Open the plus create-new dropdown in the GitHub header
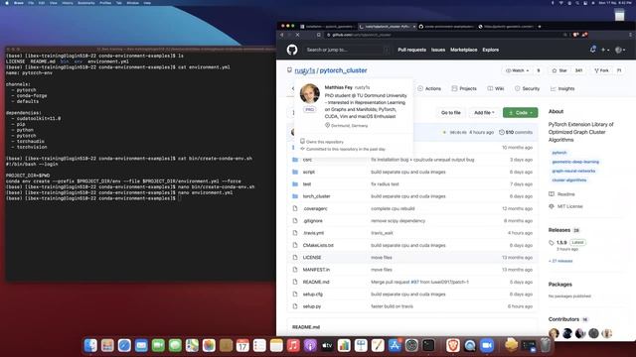636x357 pixels. pos(605,50)
